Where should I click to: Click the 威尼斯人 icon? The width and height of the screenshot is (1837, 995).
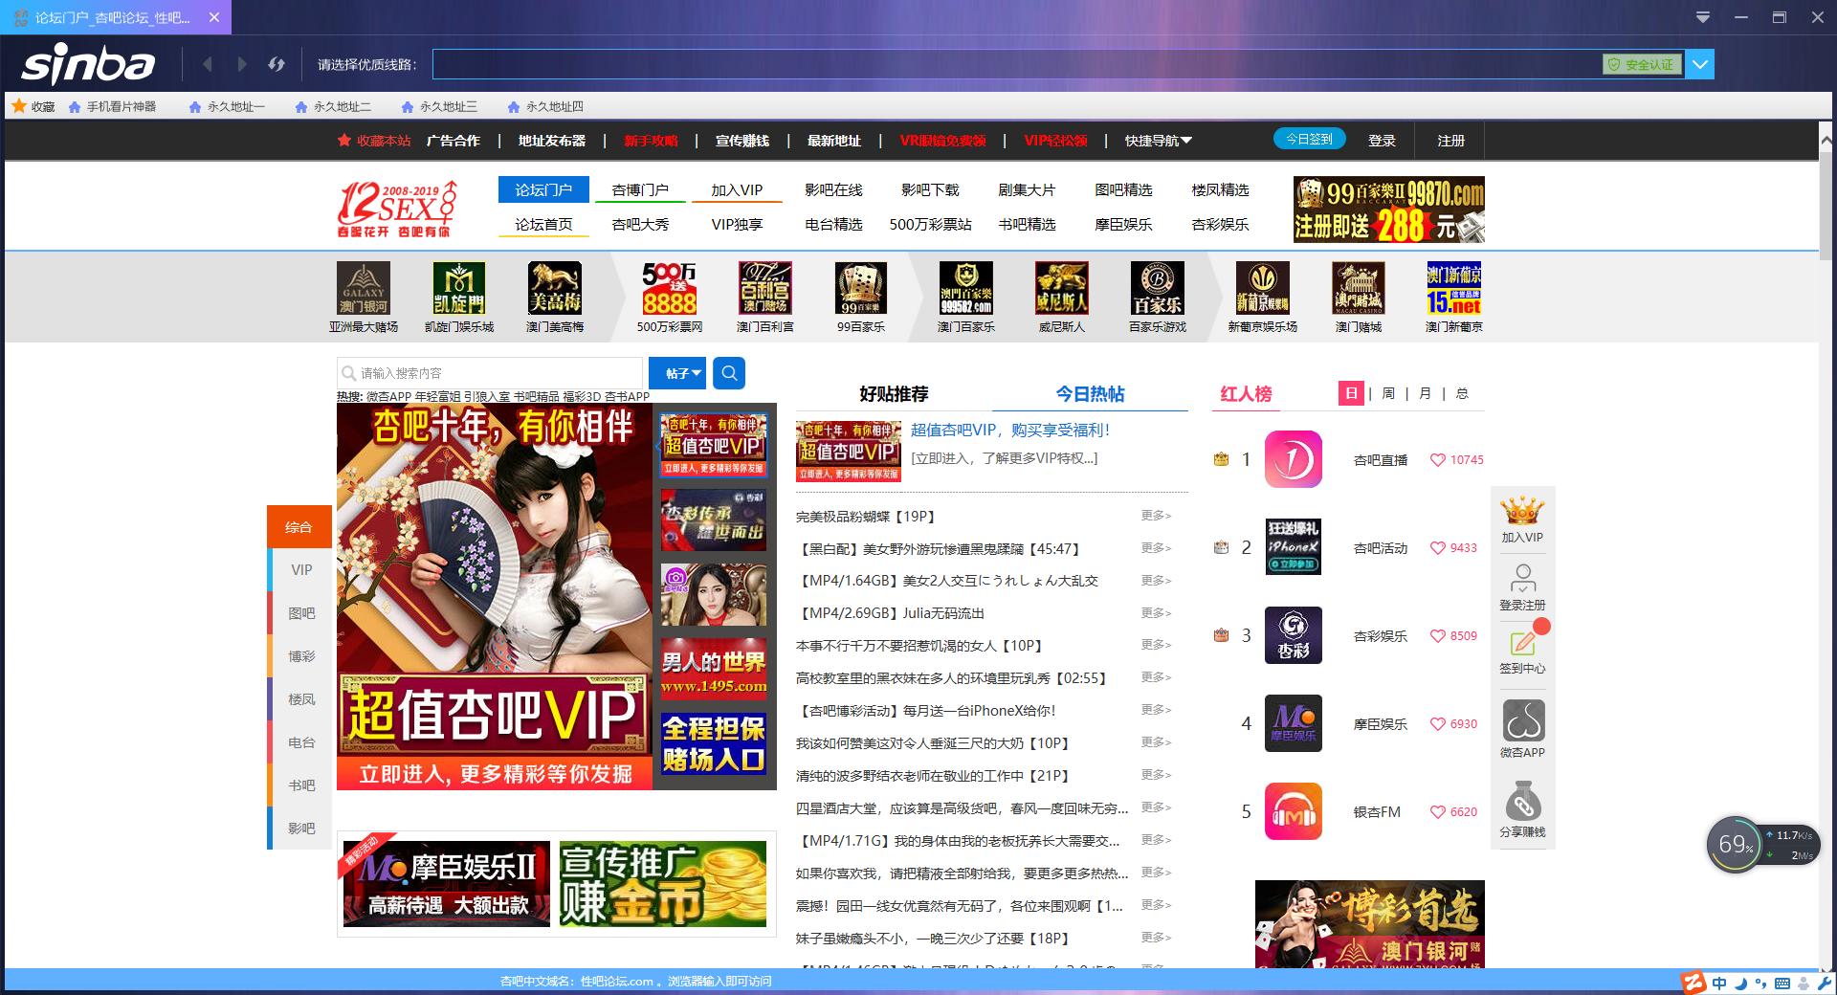click(x=1062, y=288)
